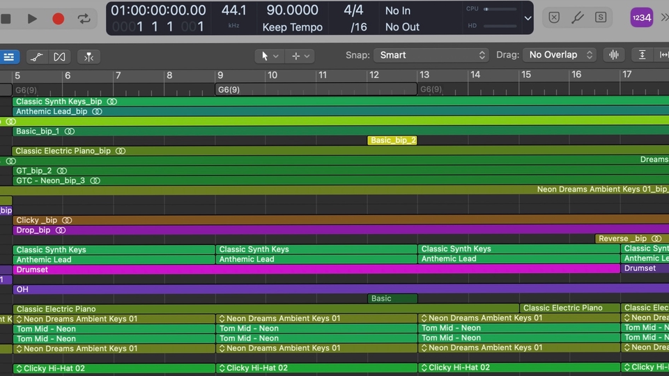
Task: Click the No In MIDI indicator
Action: [x=398, y=10]
